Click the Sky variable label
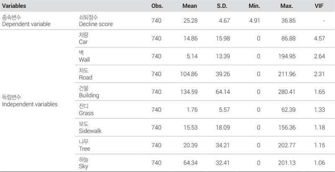335x172 pixels. [83, 166]
